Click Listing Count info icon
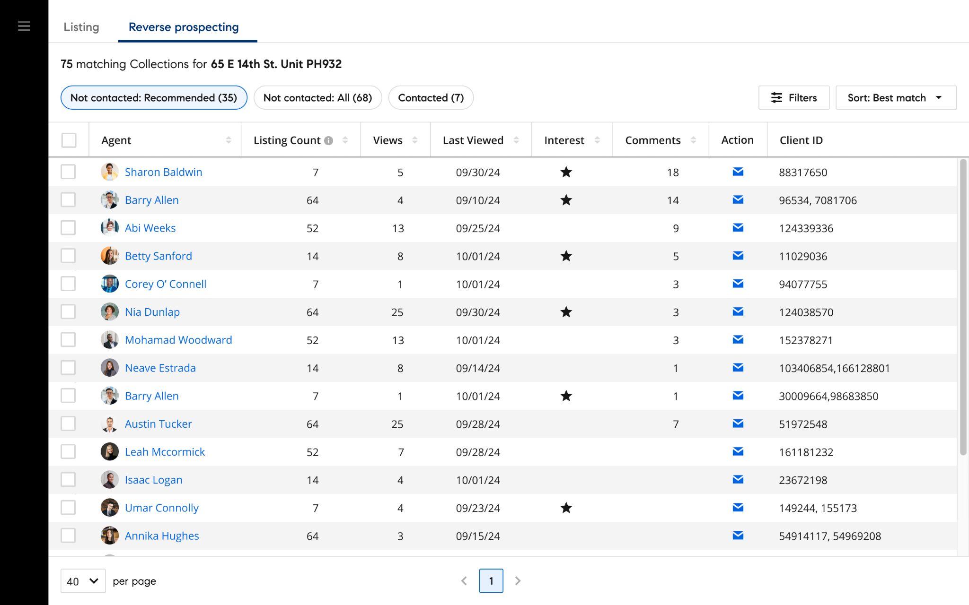The width and height of the screenshot is (969, 605). pyautogui.click(x=328, y=140)
